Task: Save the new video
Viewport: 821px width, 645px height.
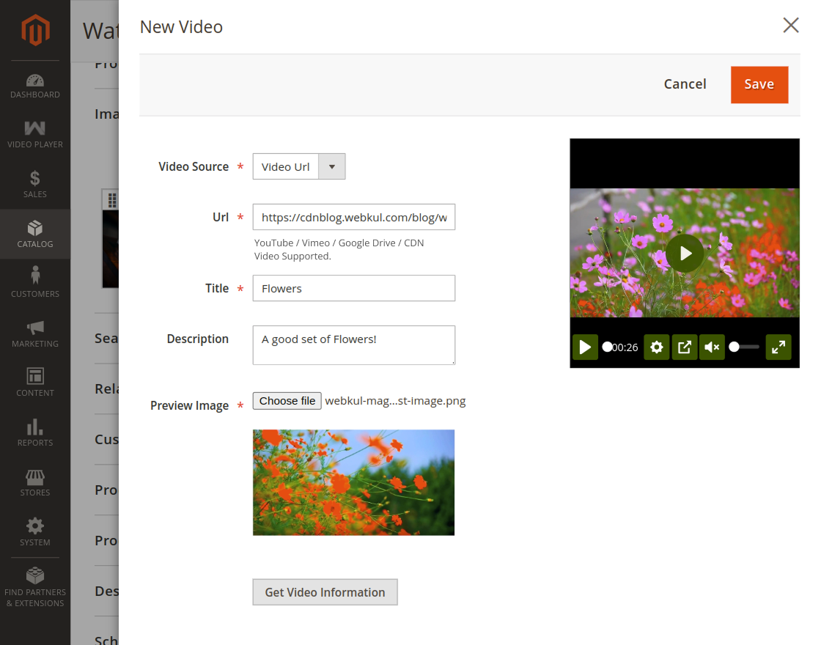Action: pyautogui.click(x=759, y=84)
